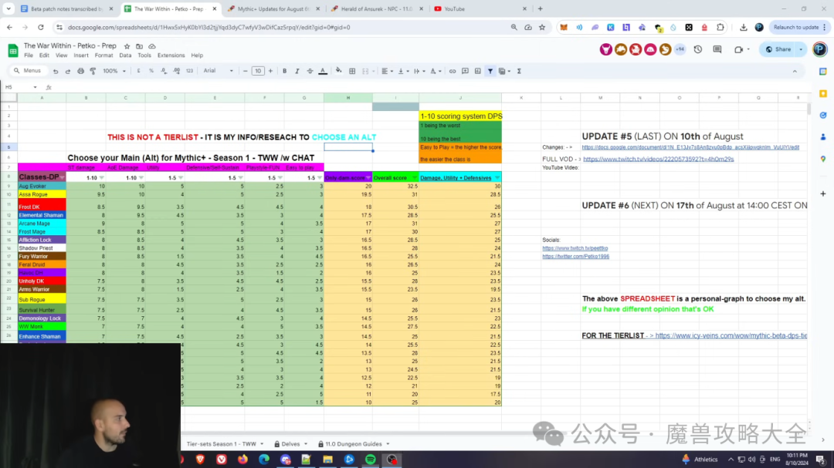Switch to the Delves sheet tab
This screenshot has height=468, width=834.
[x=291, y=444]
